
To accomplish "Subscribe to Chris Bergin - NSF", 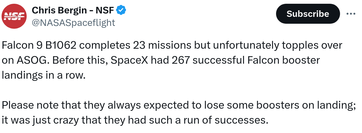I will point(308,14).
